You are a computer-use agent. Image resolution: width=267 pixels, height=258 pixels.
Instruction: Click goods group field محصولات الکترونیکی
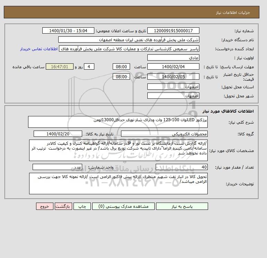click(164, 134)
